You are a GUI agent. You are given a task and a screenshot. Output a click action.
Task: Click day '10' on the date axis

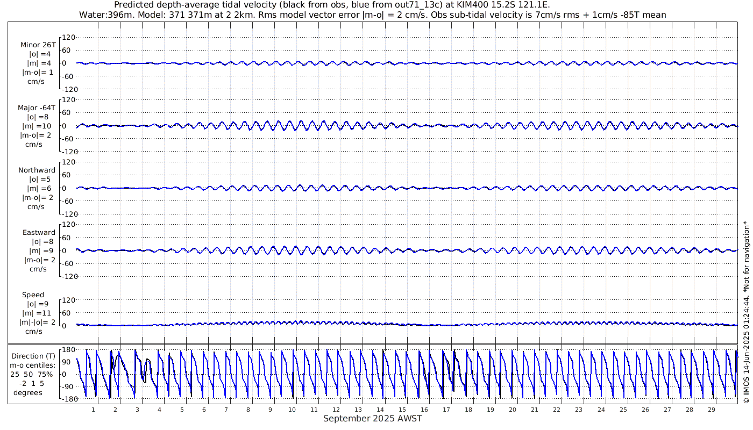pos(292,410)
